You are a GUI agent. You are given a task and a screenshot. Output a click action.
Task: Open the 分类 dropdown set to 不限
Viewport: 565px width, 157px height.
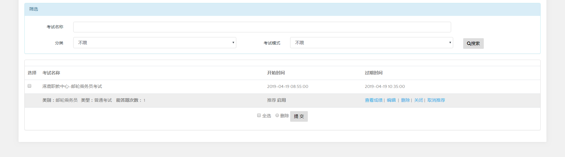(x=154, y=43)
